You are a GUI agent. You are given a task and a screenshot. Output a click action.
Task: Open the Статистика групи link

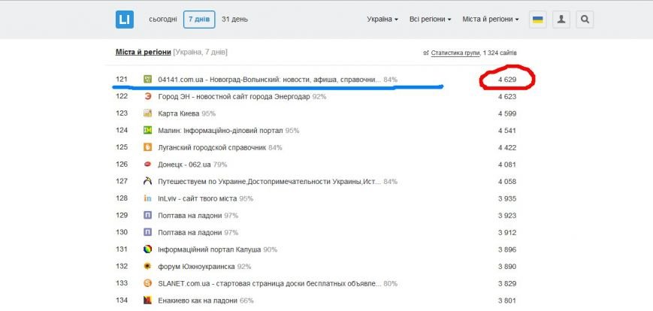[x=455, y=53]
